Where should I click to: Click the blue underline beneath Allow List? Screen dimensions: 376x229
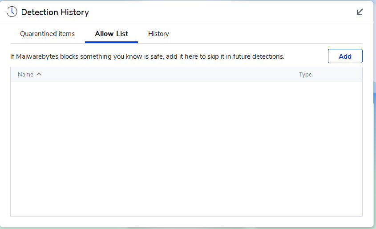point(112,42)
